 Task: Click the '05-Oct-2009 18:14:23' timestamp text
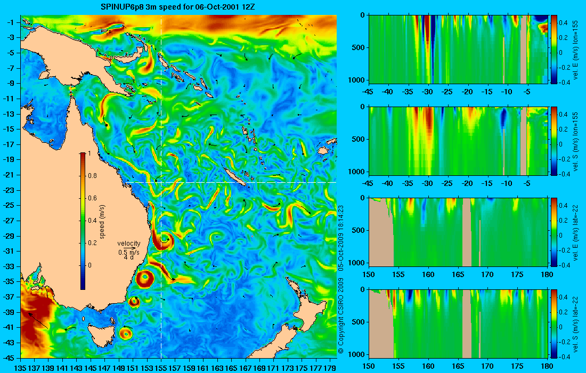coord(340,237)
